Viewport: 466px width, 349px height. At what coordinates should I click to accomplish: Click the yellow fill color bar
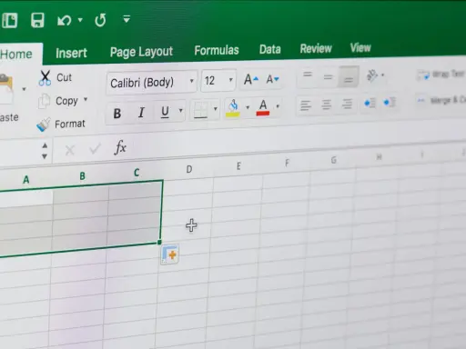point(233,115)
